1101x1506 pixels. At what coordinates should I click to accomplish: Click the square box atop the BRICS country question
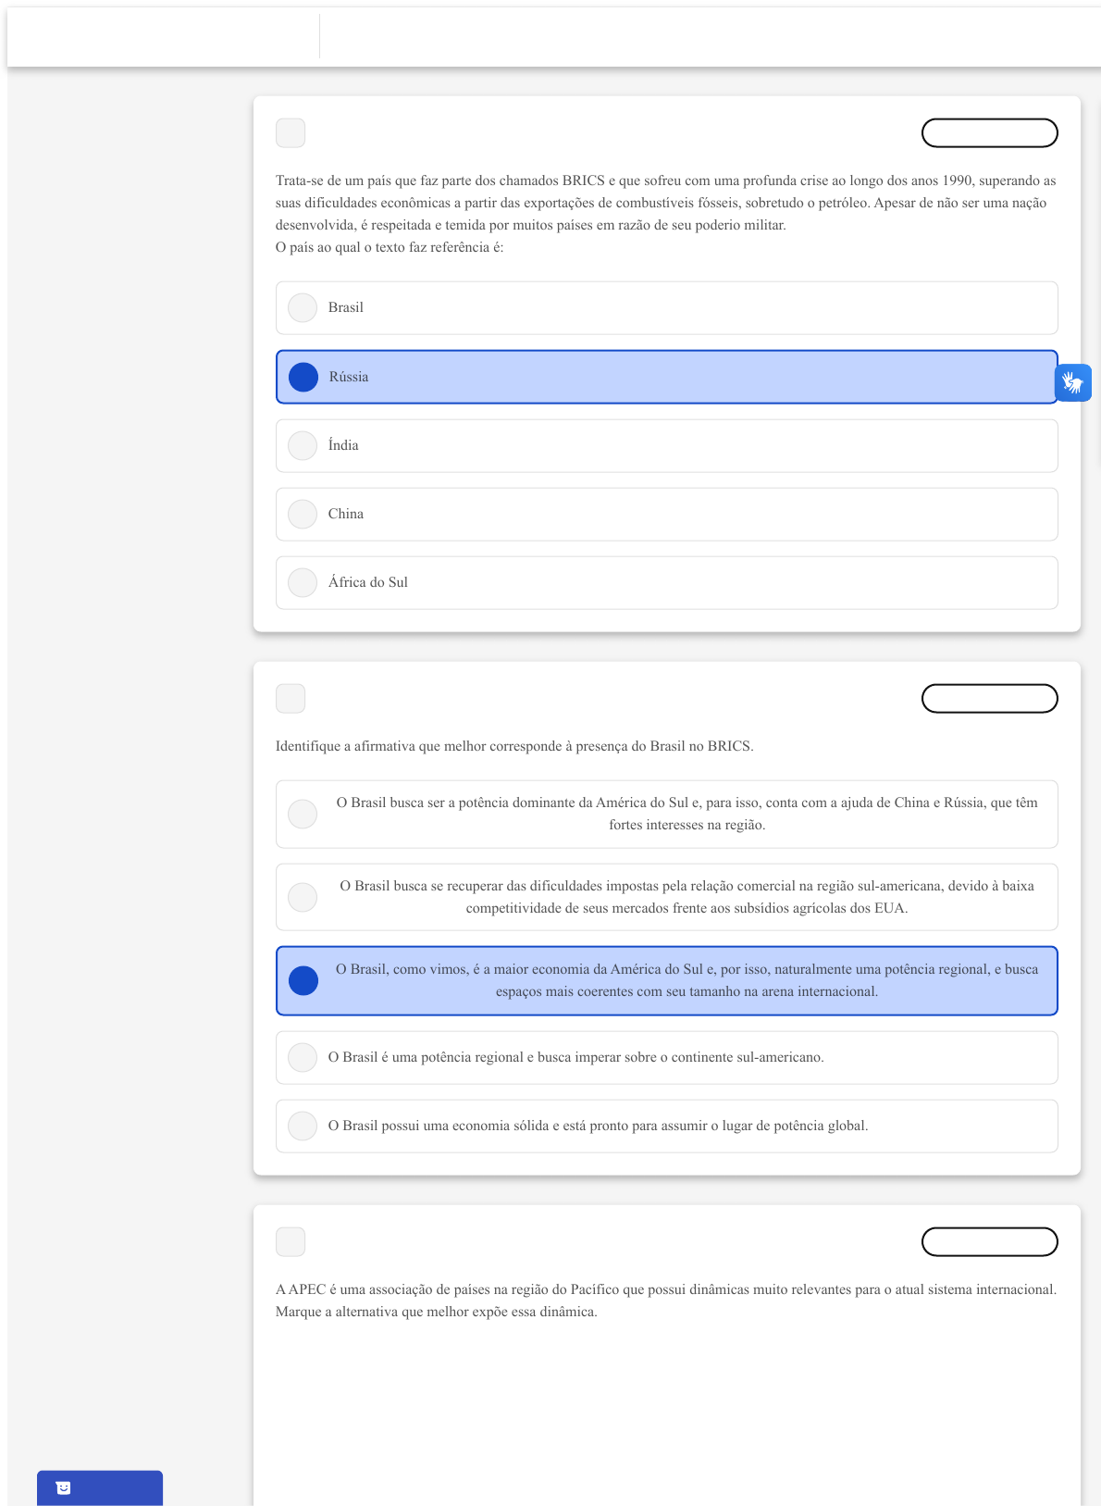click(x=291, y=132)
